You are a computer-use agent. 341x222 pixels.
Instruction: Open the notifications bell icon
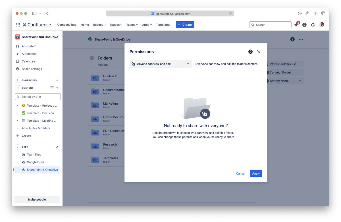pos(296,25)
